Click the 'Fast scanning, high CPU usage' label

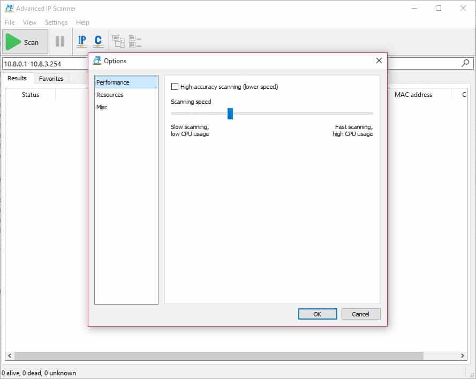click(x=352, y=130)
